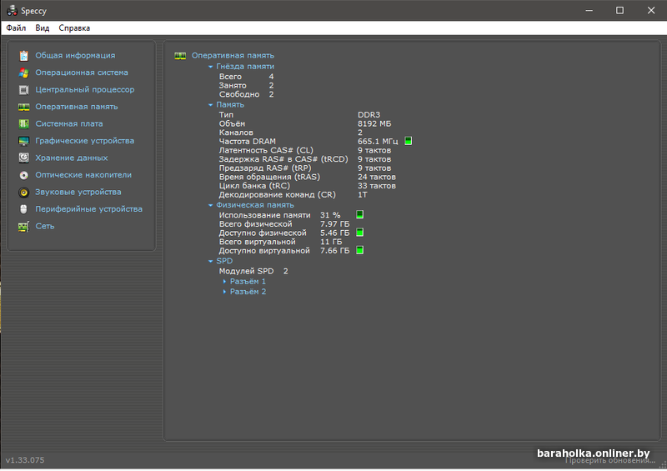Screen dimensions: 667x471
Task: Expand the Разъём 2 node
Action: click(224, 292)
